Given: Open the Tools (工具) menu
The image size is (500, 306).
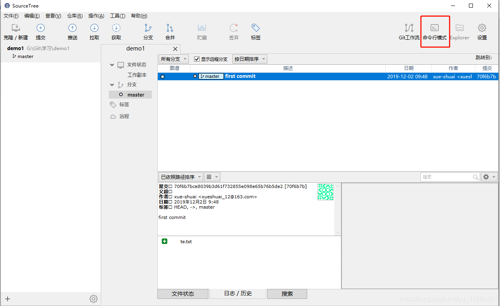Looking at the screenshot, I should [118, 16].
